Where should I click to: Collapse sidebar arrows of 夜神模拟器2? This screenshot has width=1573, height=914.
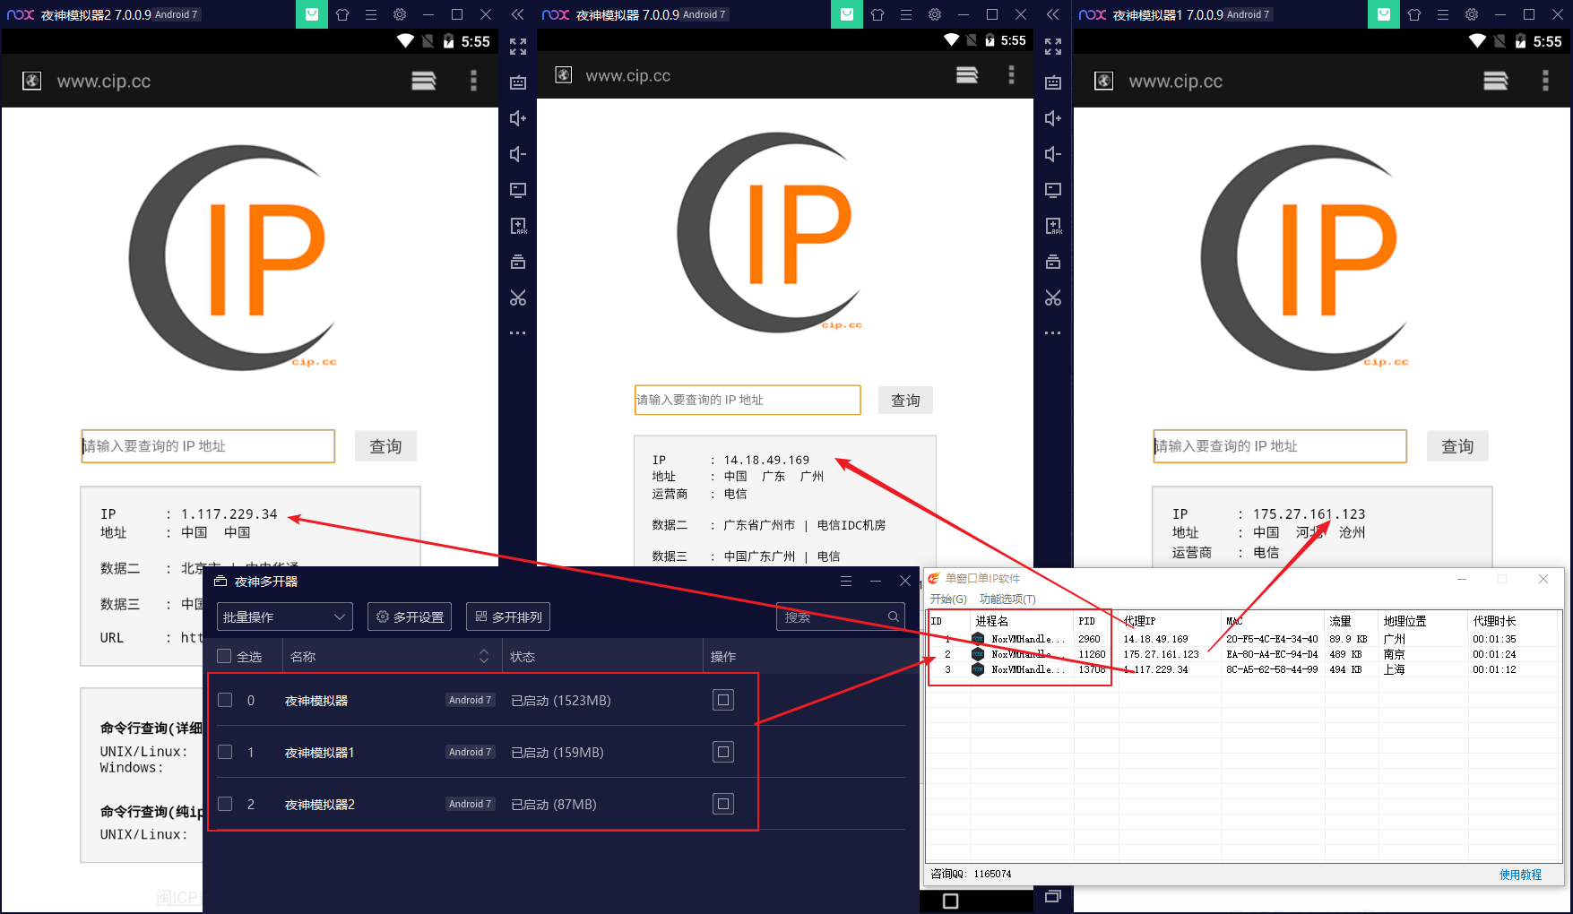click(x=518, y=14)
